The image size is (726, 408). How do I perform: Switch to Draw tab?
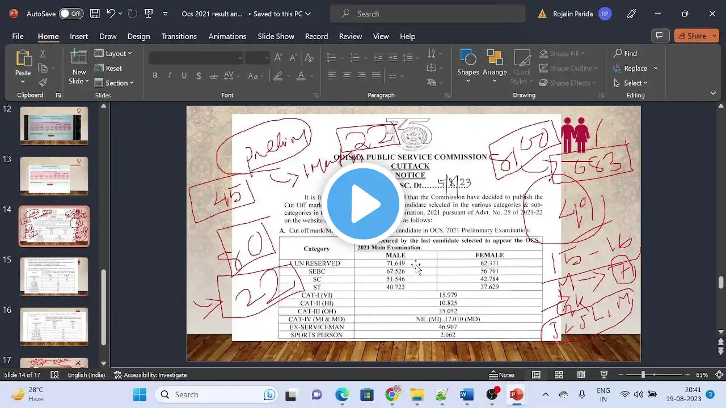[x=108, y=36]
